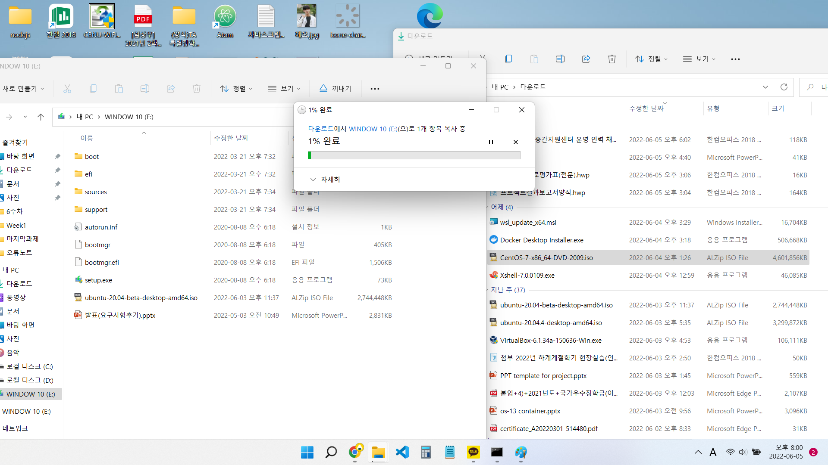Click the 꺼내기 eject button
Image resolution: width=828 pixels, height=465 pixels.
tap(335, 89)
